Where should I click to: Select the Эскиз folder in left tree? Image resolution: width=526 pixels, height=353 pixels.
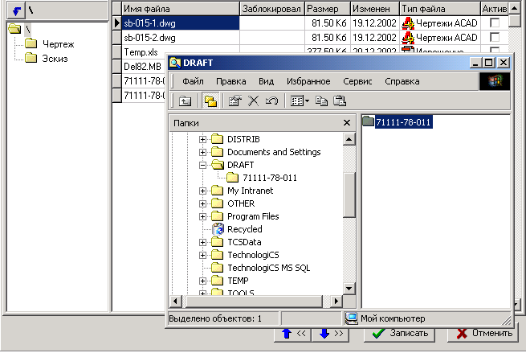click(x=55, y=59)
